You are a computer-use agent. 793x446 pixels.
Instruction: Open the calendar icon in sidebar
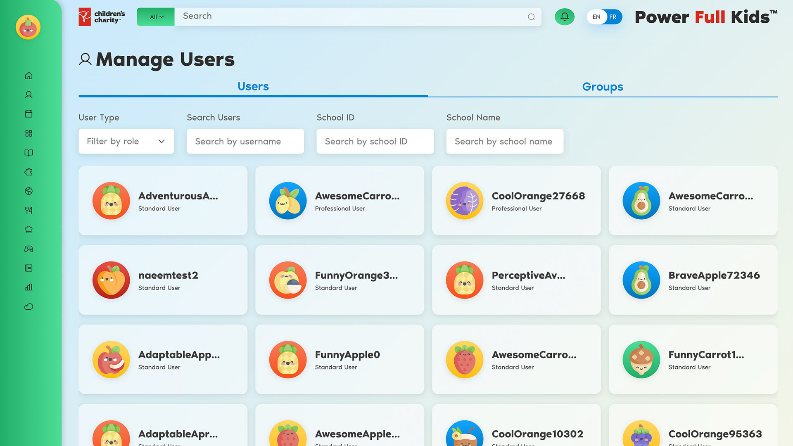[28, 114]
